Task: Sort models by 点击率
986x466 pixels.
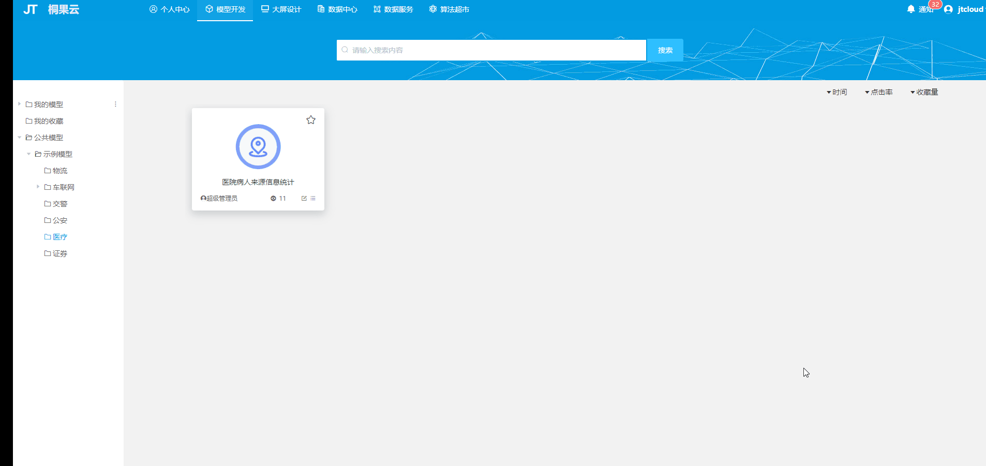Action: (879, 92)
